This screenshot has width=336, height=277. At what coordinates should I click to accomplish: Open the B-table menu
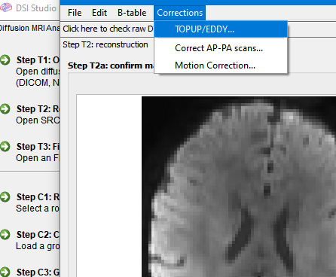(x=132, y=13)
